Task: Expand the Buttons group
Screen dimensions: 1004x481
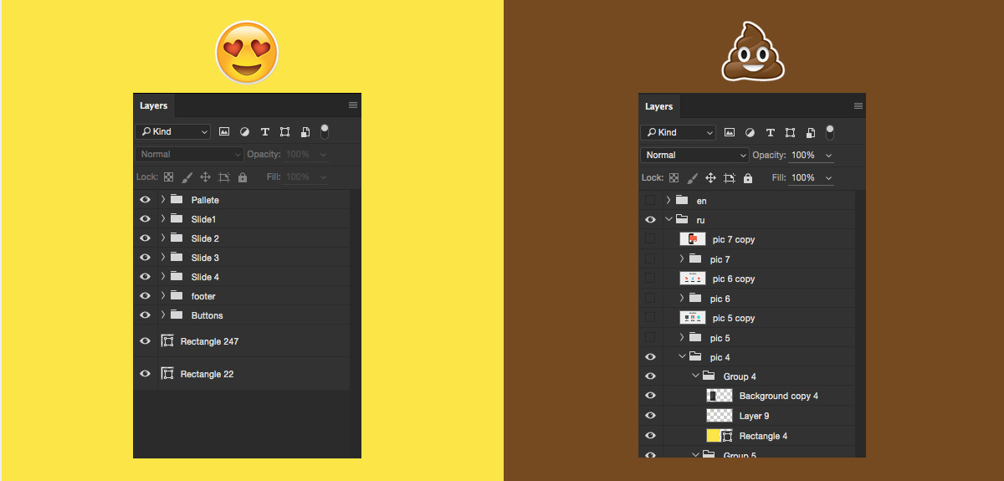Action: tap(163, 315)
